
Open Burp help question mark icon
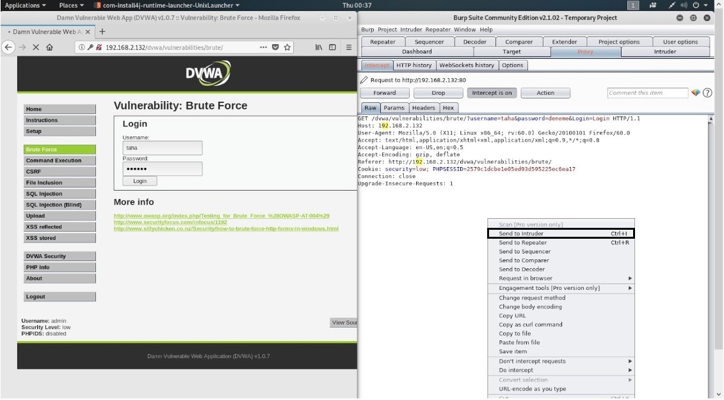point(707,93)
